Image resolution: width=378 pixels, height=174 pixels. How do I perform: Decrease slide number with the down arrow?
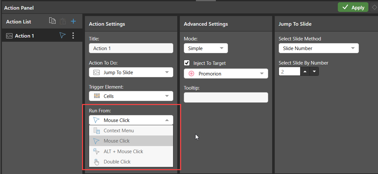(314, 72)
